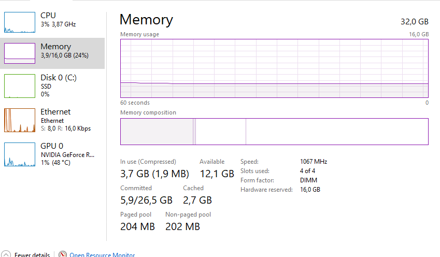
Task: Switch to Disk 0 (C:) performance view
Action: point(60,78)
